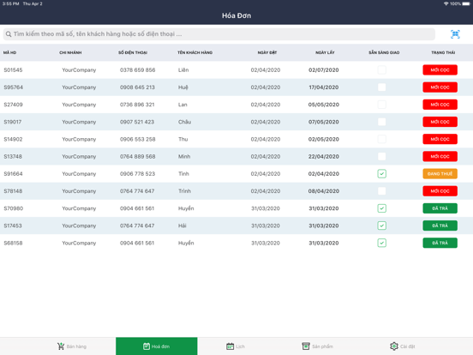Select the Hoá đơn tab icon

147,346
